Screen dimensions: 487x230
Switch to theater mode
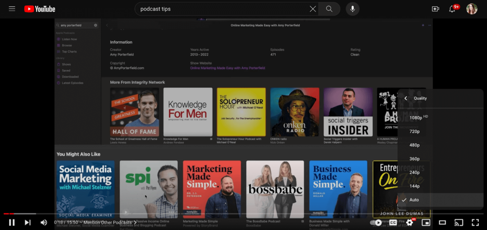click(442, 222)
